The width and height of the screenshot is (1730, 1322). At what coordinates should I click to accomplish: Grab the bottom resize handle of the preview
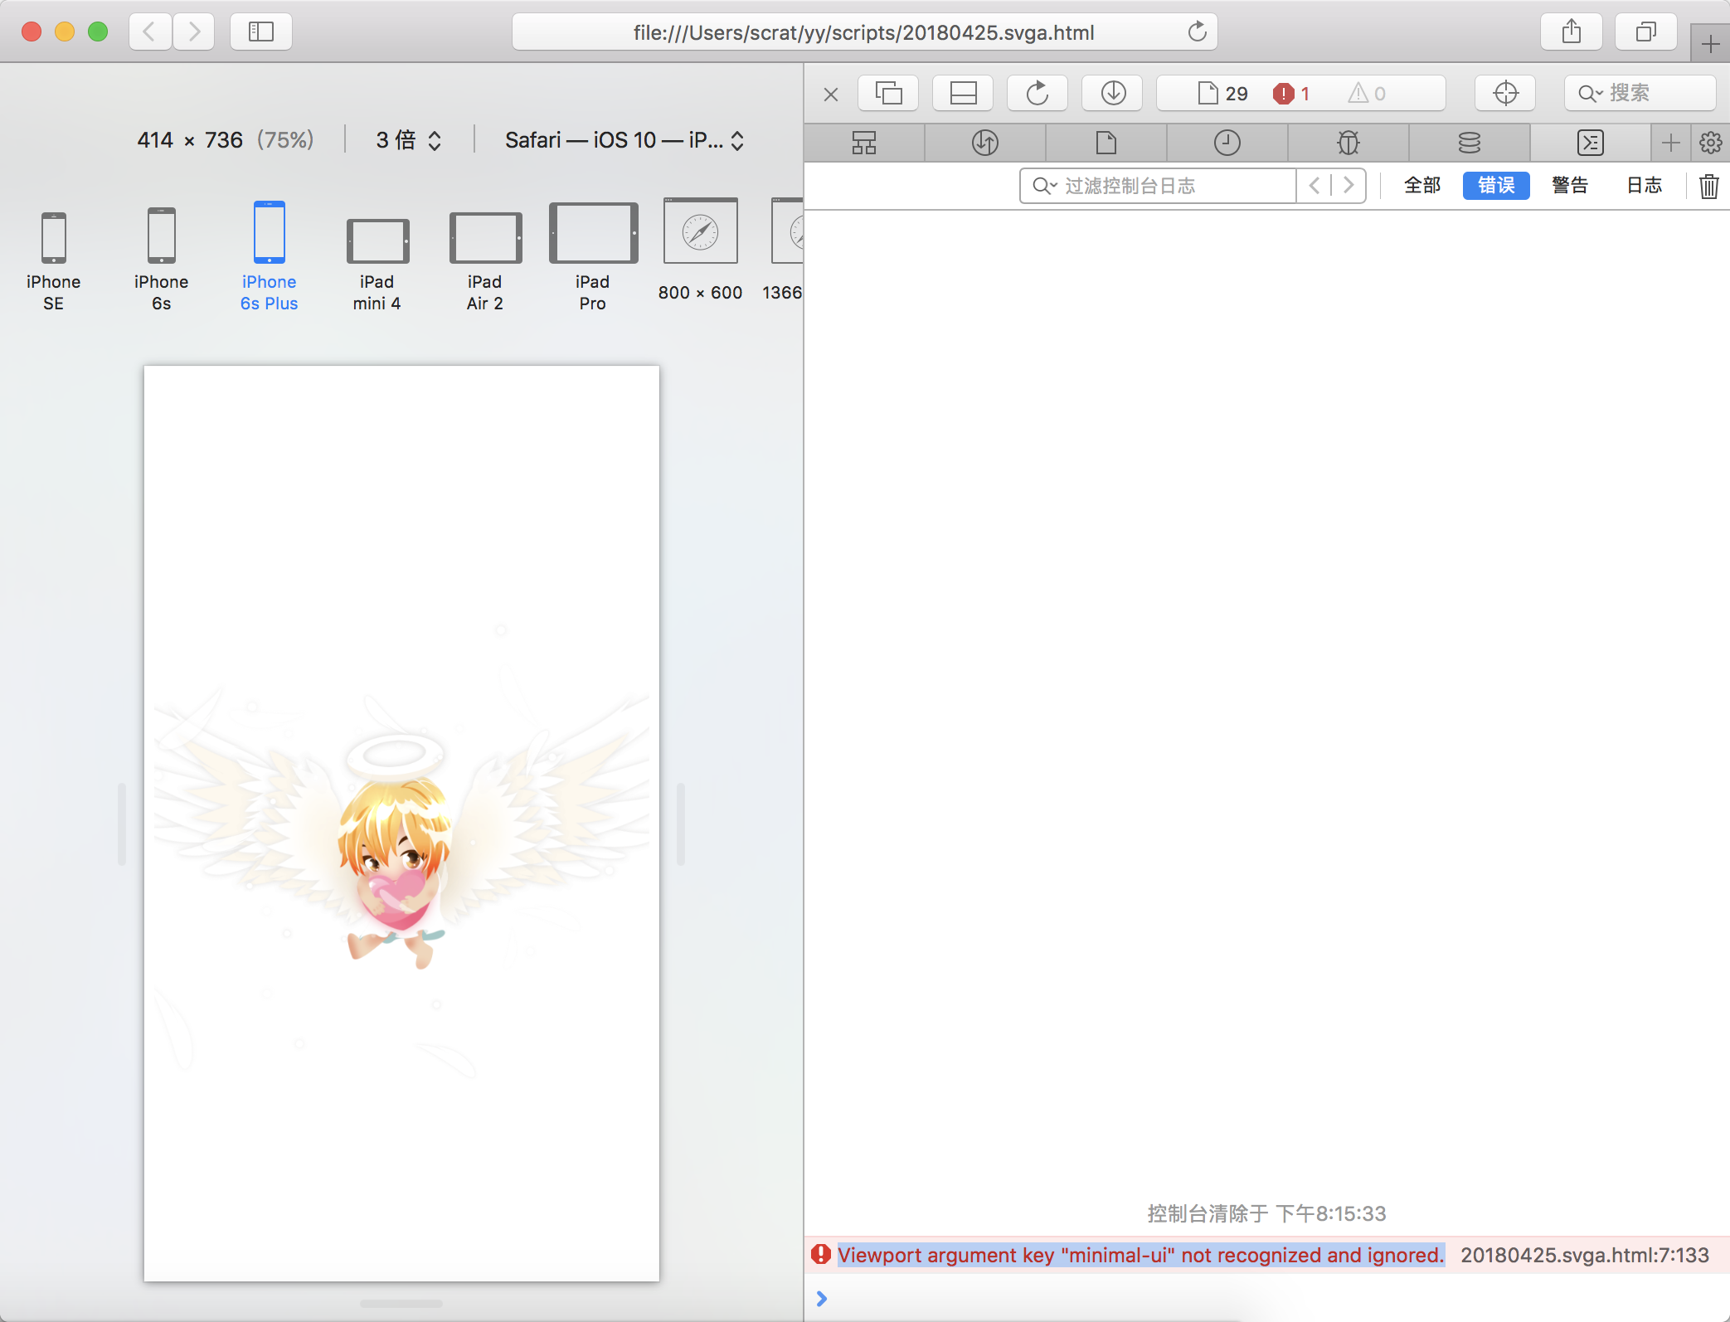(x=401, y=1303)
